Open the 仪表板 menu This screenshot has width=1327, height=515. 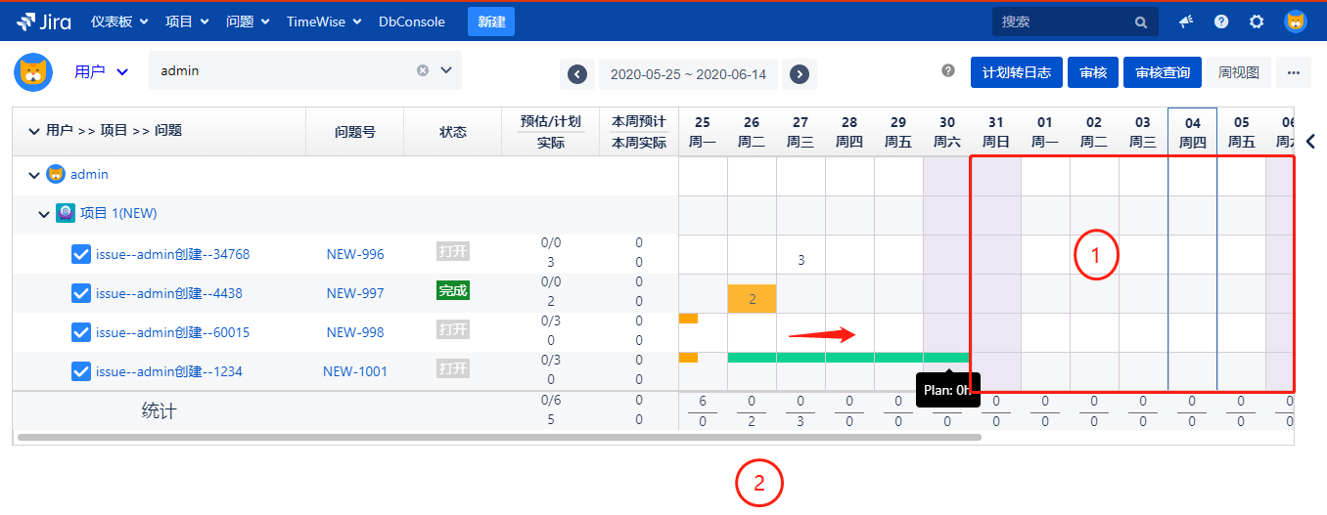(118, 21)
